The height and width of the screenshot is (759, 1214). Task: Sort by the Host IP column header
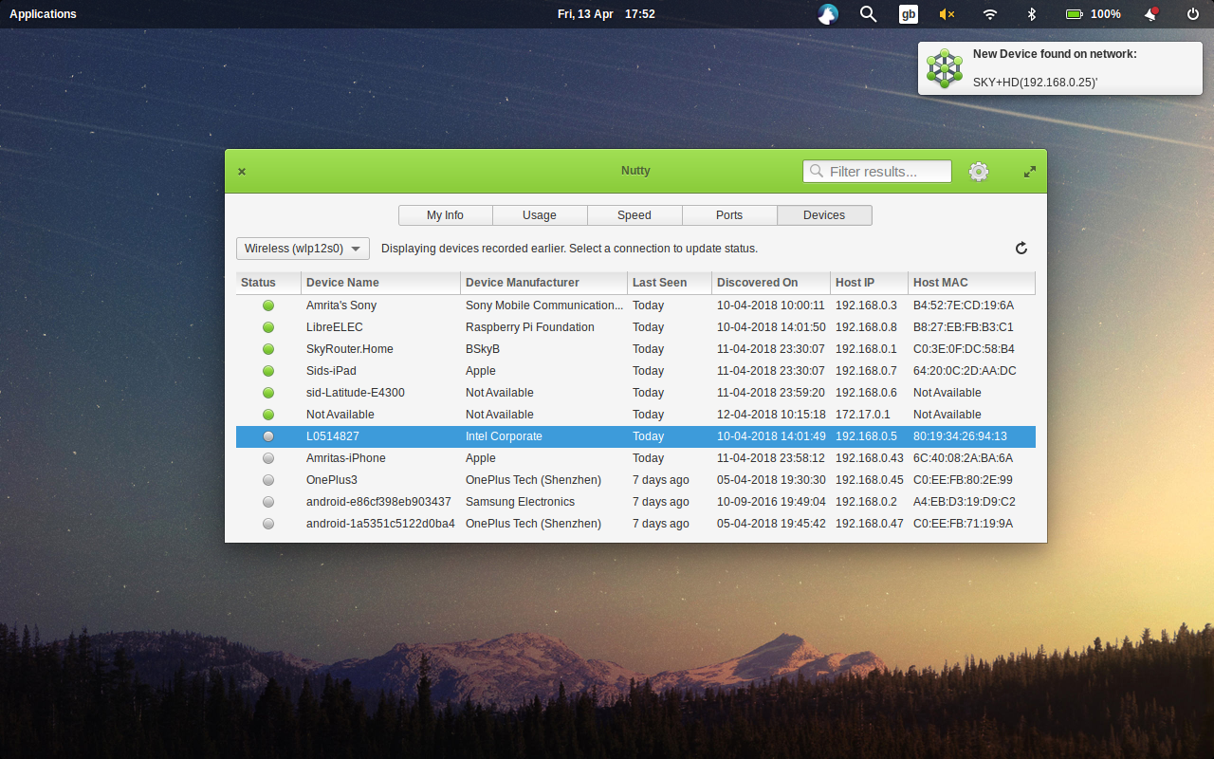(x=869, y=283)
